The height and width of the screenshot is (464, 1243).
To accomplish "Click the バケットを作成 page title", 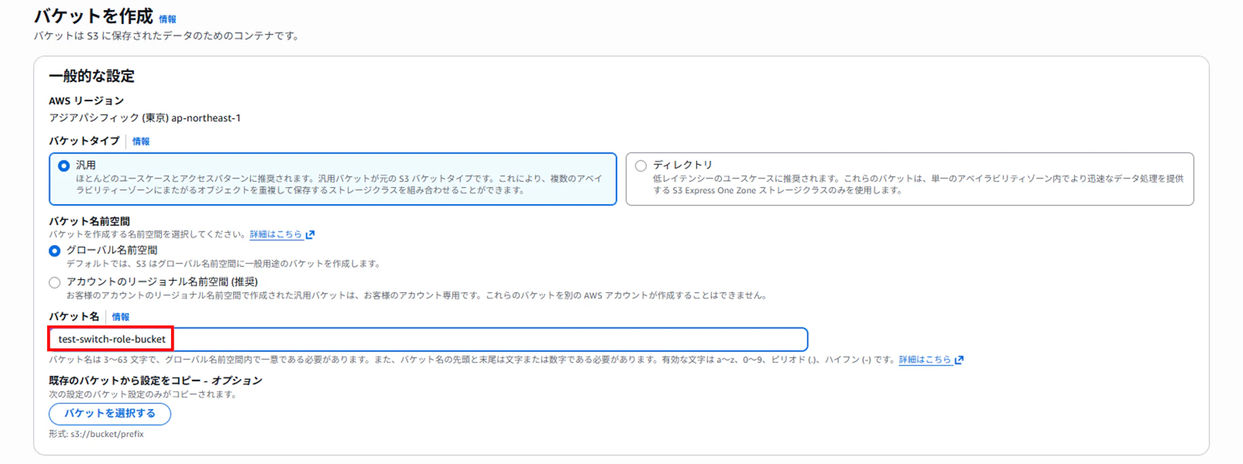I will 94,16.
